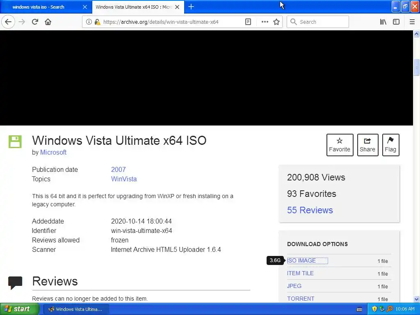Click the Addeddate value 2020-10-14 18:00:44
The height and width of the screenshot is (315, 420).
coord(141,221)
